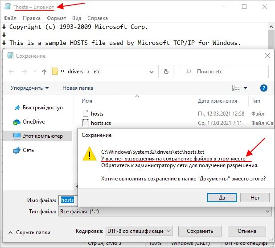The width and height of the screenshot is (275, 248).
Task: Click the OneDrive cloud icon
Action: [17, 122]
